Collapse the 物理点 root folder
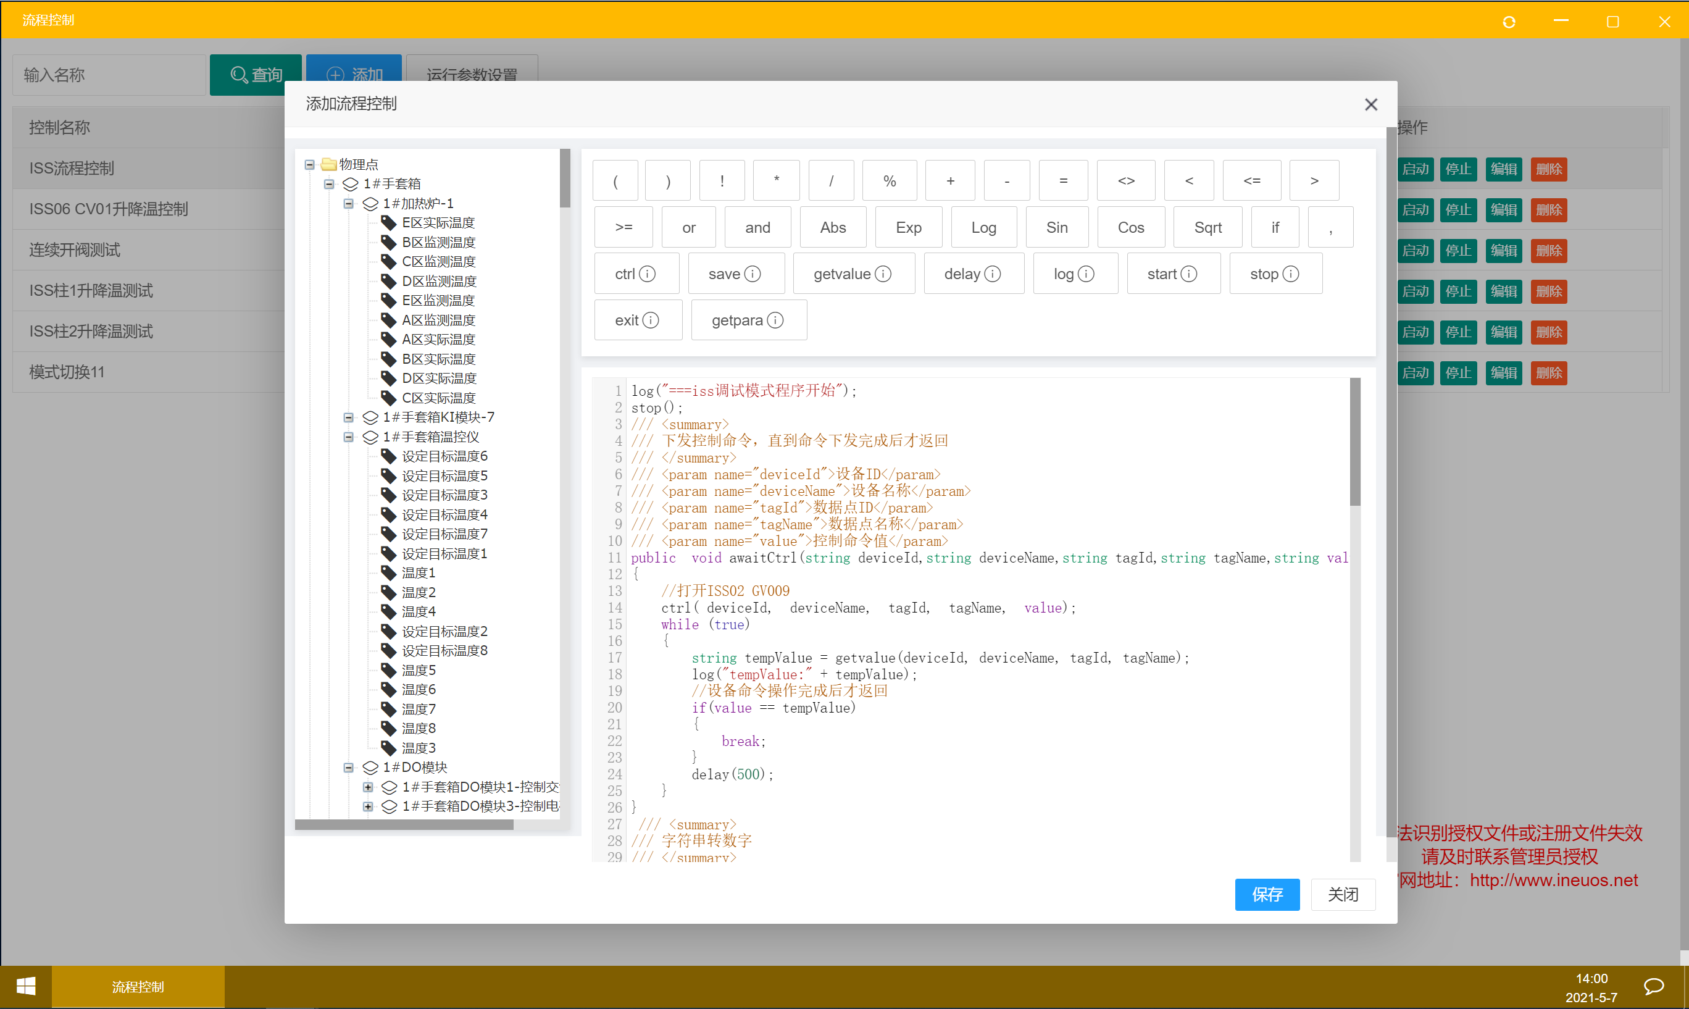1689x1009 pixels. pos(310,164)
